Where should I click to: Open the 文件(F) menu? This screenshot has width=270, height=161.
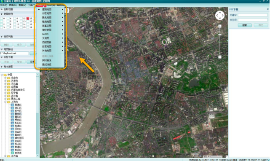coord(4,5)
